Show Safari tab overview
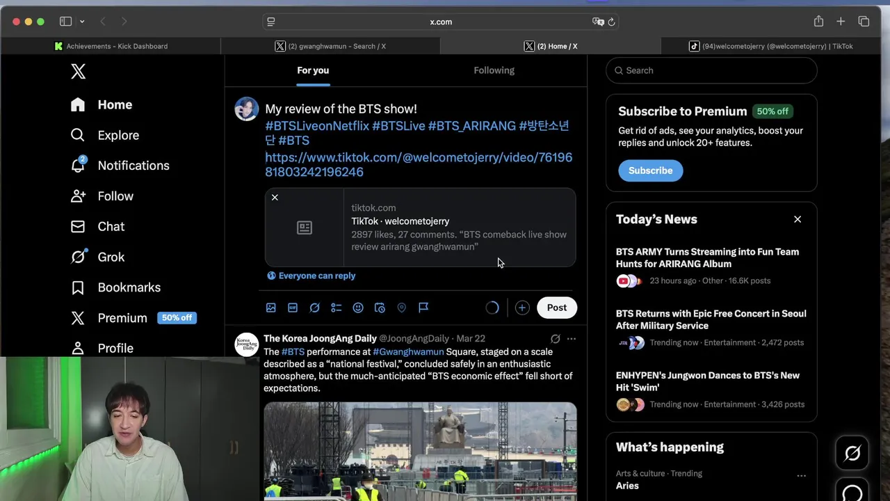This screenshot has height=501, width=890. [x=864, y=22]
